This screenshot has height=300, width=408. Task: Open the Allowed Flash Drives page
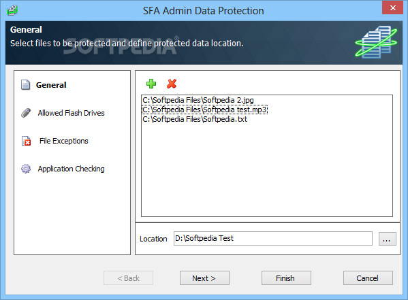click(71, 113)
